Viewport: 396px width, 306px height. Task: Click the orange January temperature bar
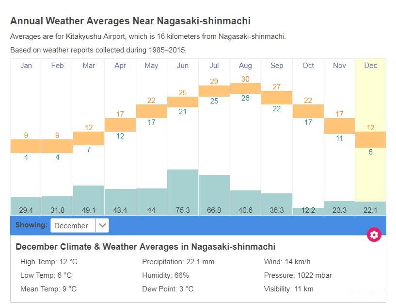click(x=26, y=146)
